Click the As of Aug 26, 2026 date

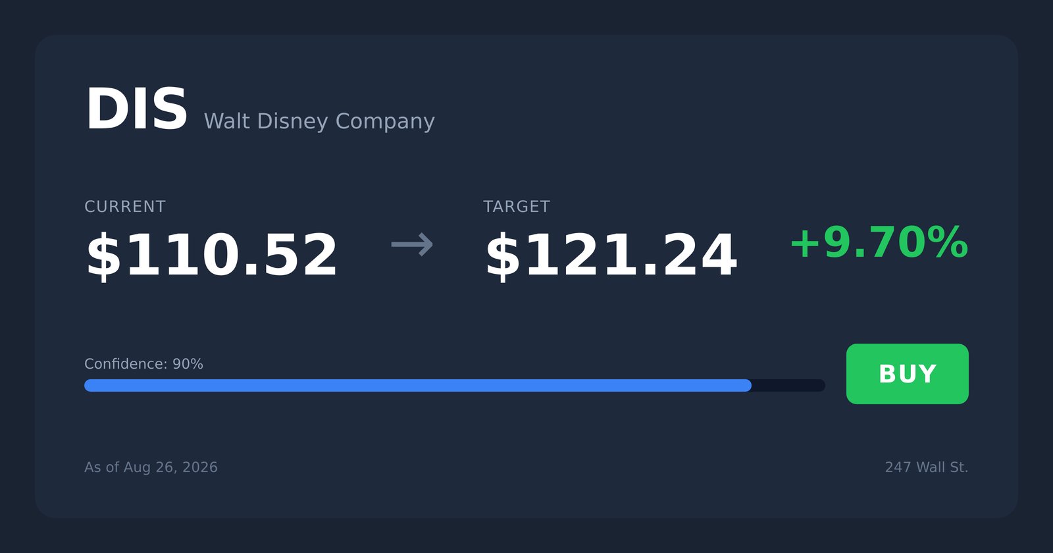(x=151, y=467)
